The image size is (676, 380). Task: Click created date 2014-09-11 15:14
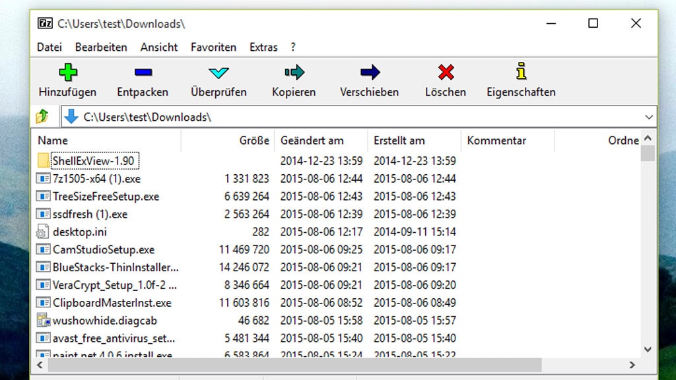pos(415,232)
